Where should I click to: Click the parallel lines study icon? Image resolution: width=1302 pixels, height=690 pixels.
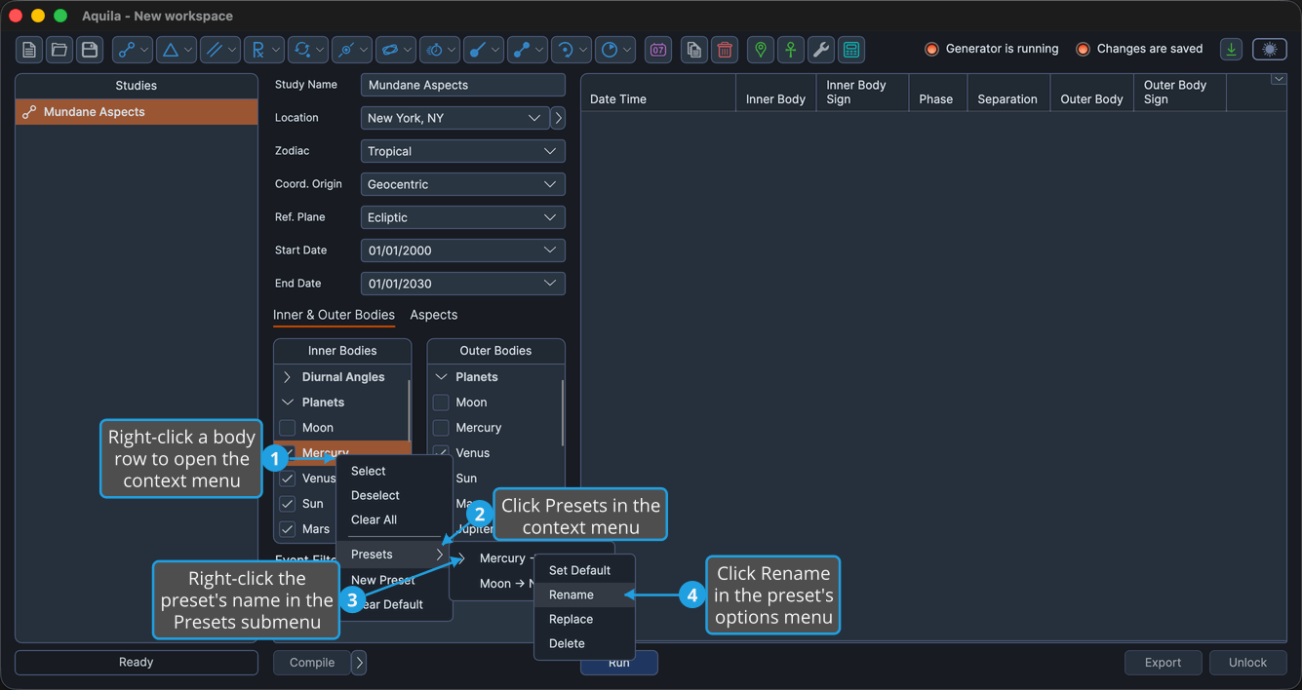tap(220, 50)
